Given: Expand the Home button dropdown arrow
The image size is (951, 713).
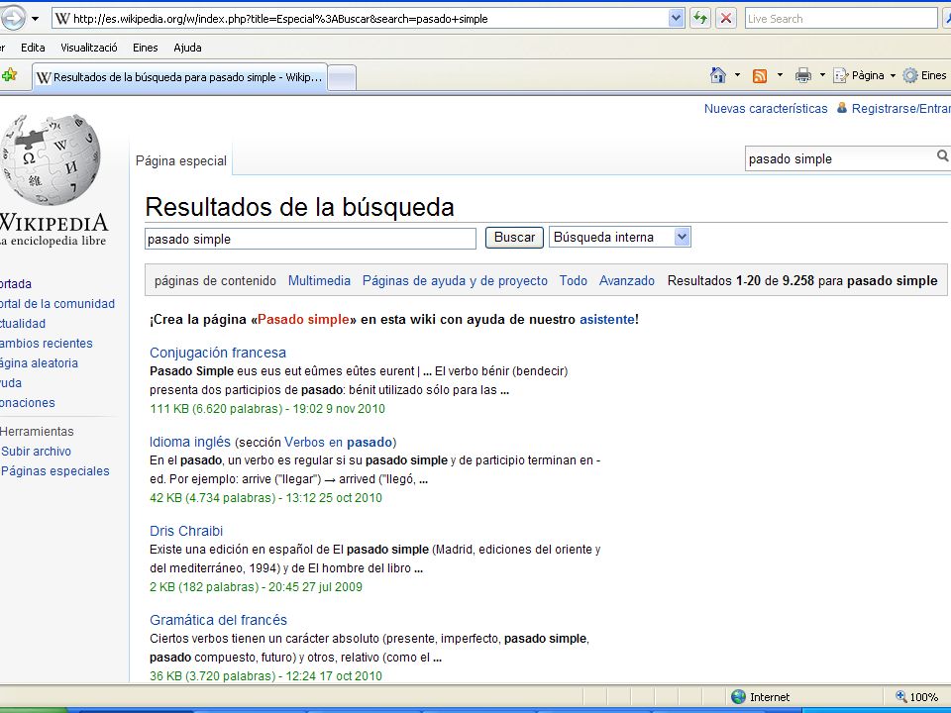Looking at the screenshot, I should click(737, 75).
